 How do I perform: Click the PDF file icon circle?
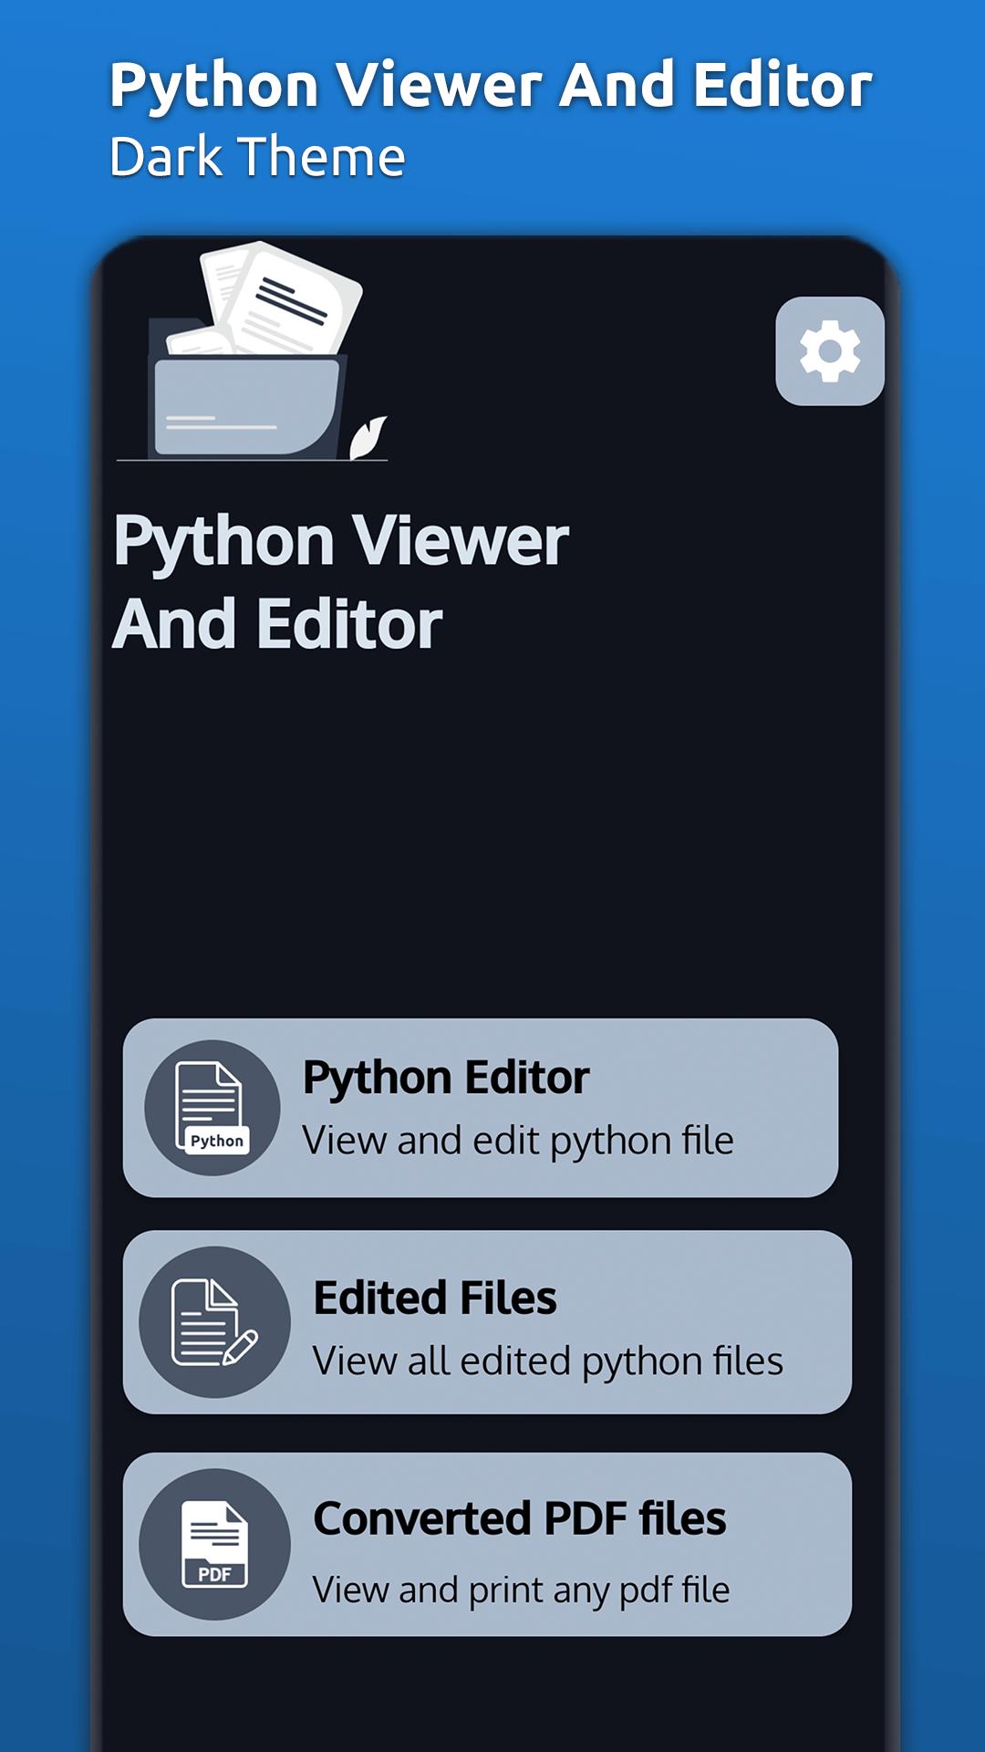click(214, 1544)
